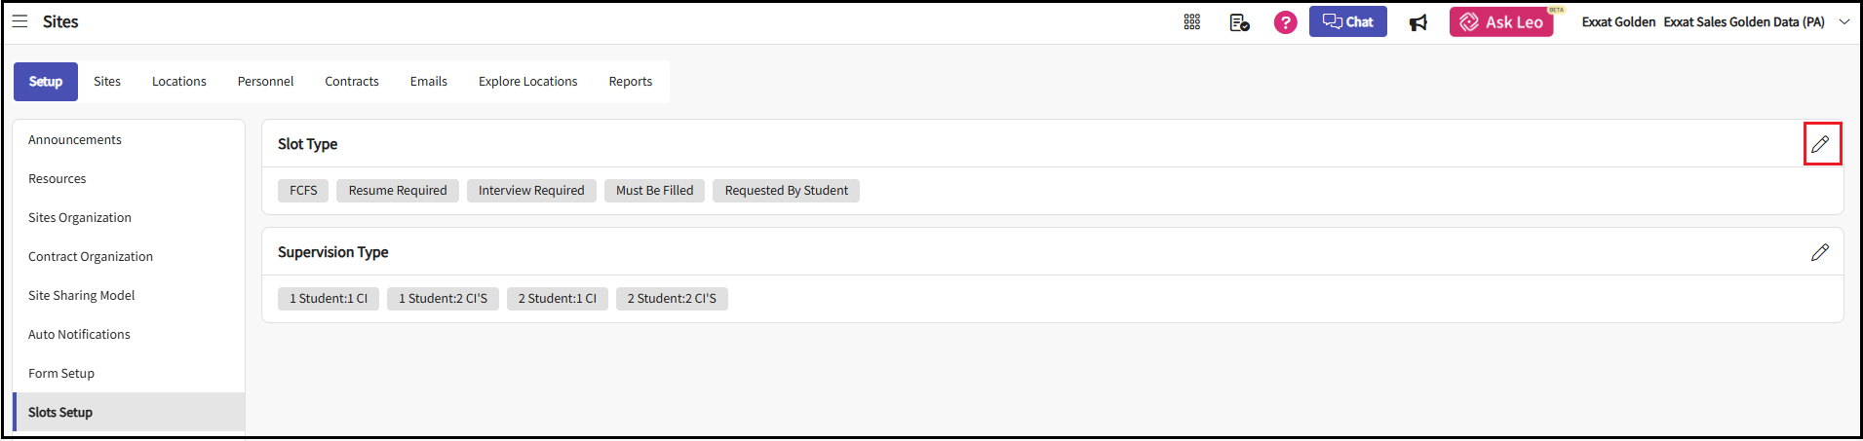
Task: Edit Slot Type with pencil icon
Action: point(1820,144)
